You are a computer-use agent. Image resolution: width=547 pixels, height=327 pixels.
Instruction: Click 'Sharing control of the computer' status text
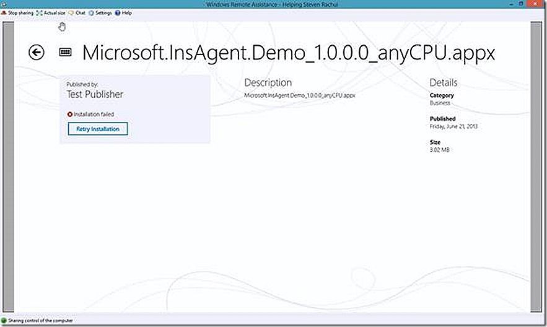[x=40, y=320]
